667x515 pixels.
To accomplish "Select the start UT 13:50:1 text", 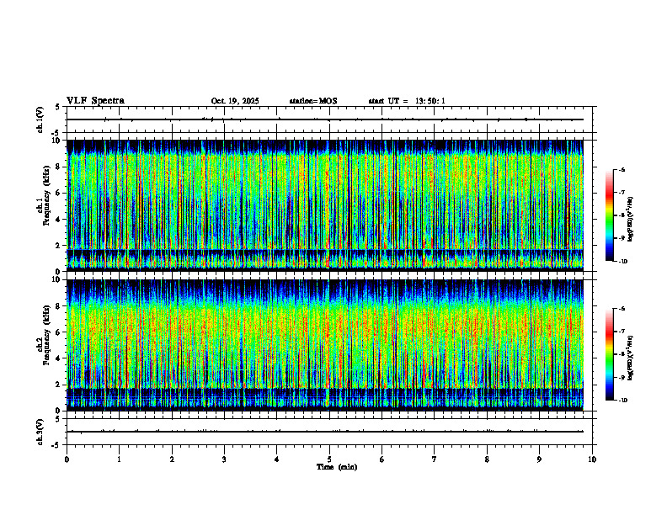I will (x=407, y=101).
